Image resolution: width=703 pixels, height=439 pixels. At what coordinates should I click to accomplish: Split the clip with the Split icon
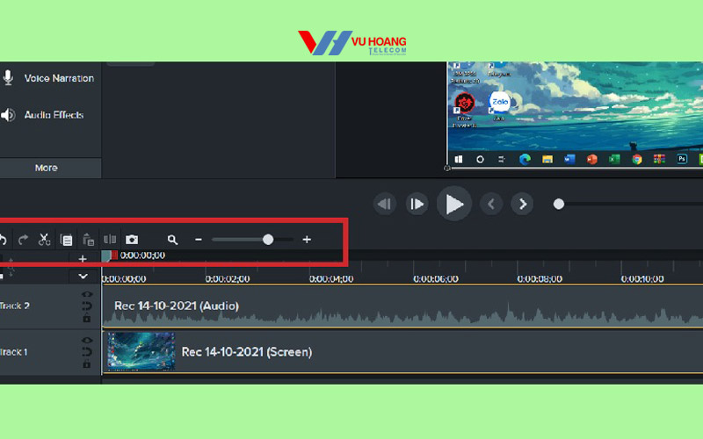point(110,239)
